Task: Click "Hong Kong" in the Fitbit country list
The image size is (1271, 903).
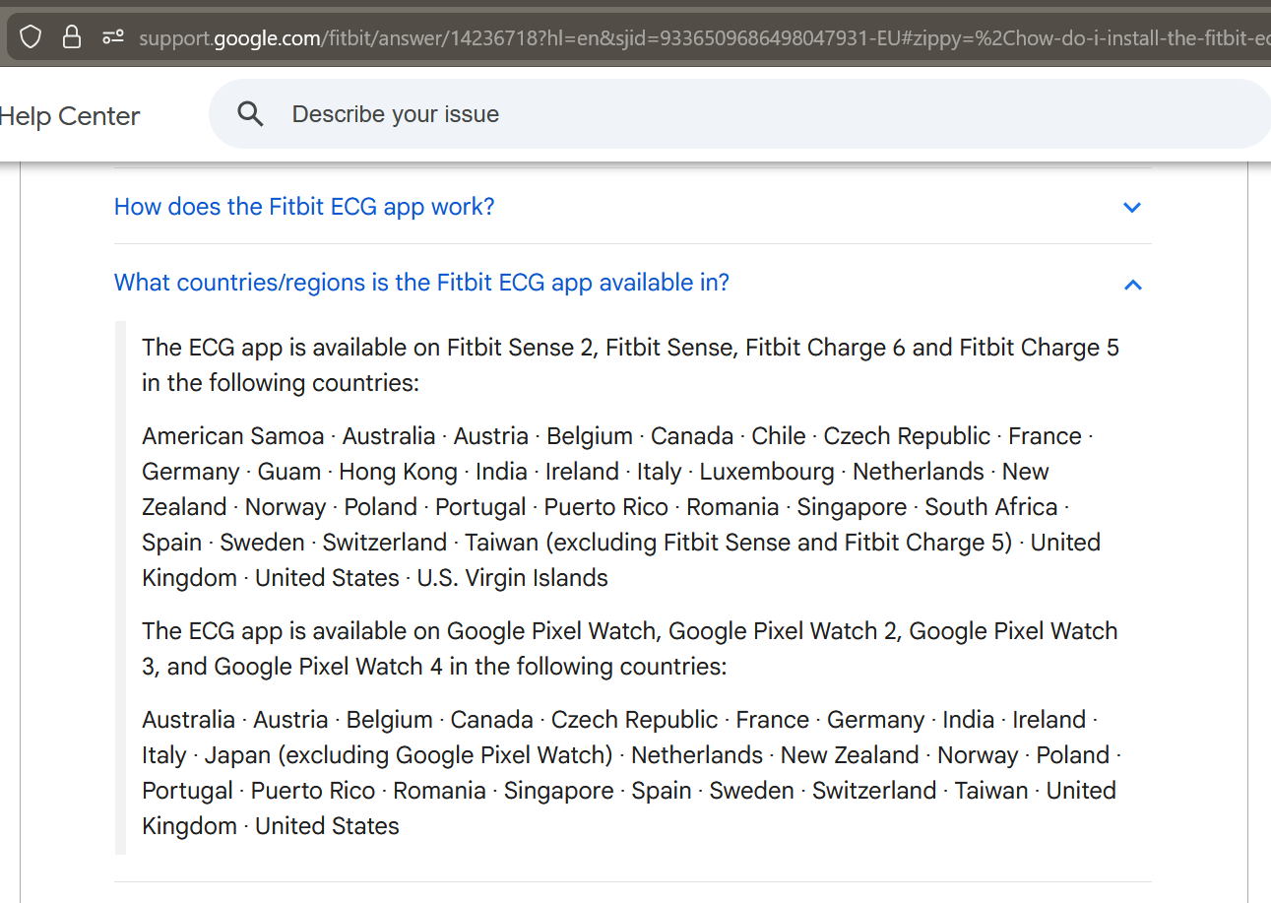Action: pyautogui.click(x=398, y=472)
